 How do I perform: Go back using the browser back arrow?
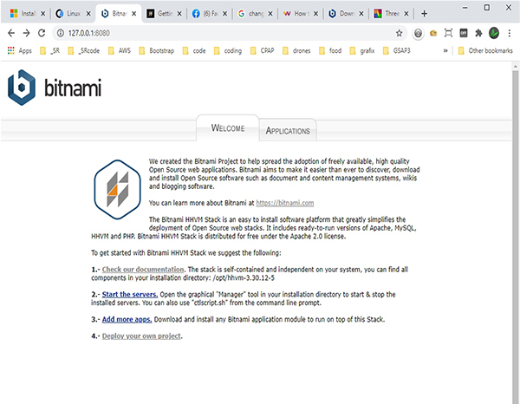pos(11,33)
